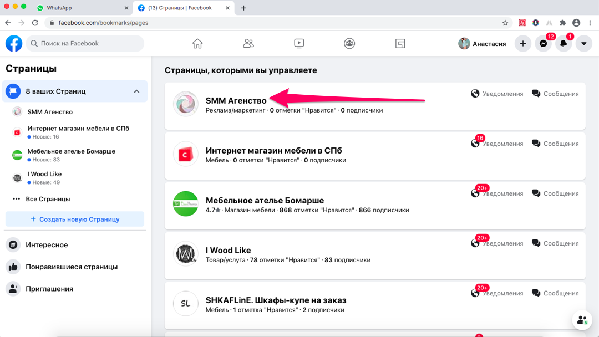
Task: Open Уведомления for SMM Агенство
Action: click(x=496, y=94)
